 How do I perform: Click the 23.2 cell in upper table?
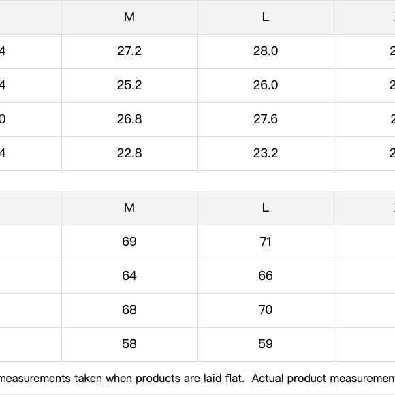click(x=266, y=153)
